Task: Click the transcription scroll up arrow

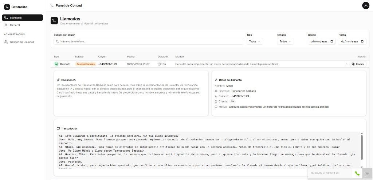Action: pos(362,134)
